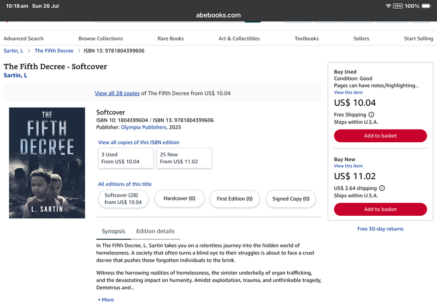Click View this item under Buy New
The image size is (437, 303).
tap(348, 166)
